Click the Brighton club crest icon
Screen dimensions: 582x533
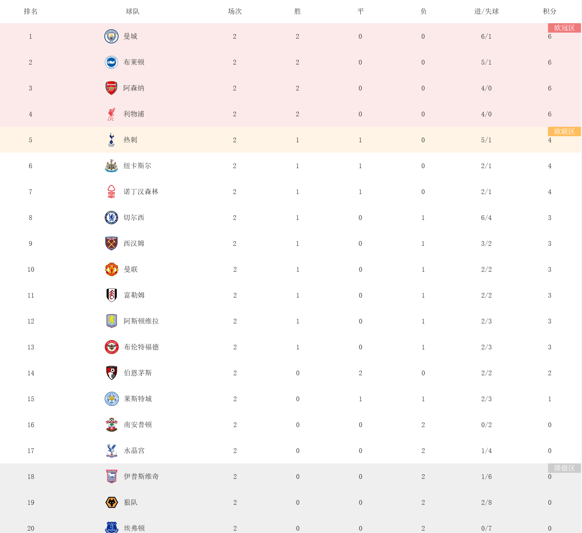(x=111, y=62)
